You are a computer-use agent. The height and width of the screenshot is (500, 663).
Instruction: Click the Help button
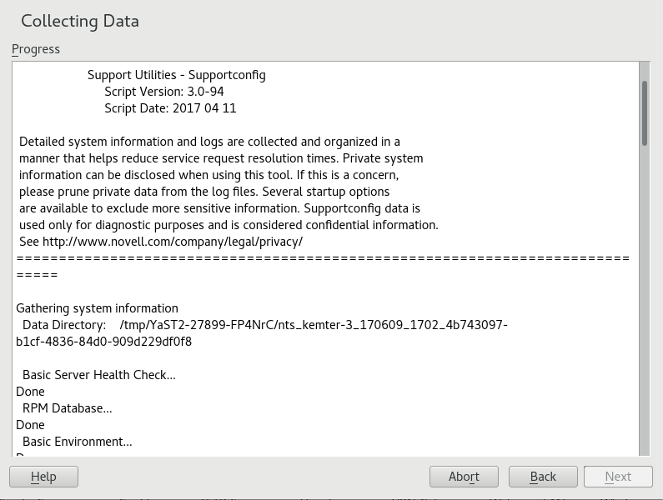[x=43, y=477]
